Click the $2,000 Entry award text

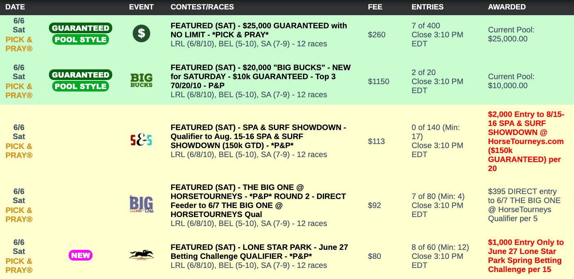[526, 141]
